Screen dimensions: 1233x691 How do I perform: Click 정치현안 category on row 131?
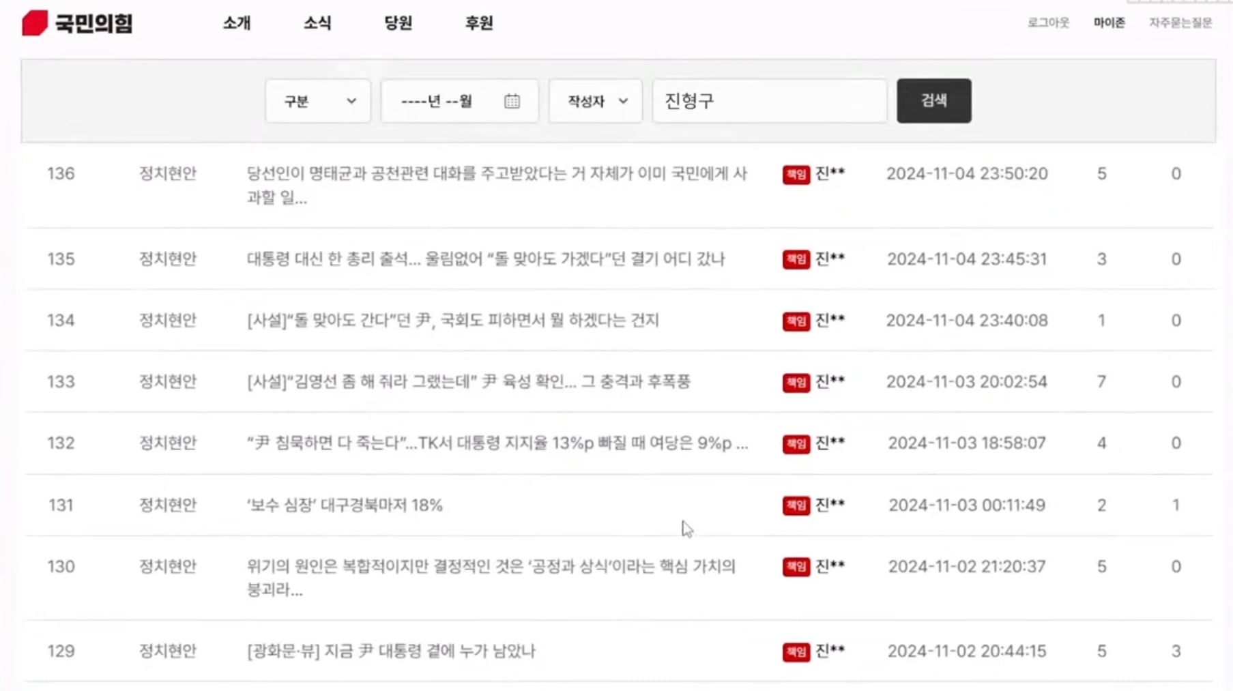coord(168,505)
